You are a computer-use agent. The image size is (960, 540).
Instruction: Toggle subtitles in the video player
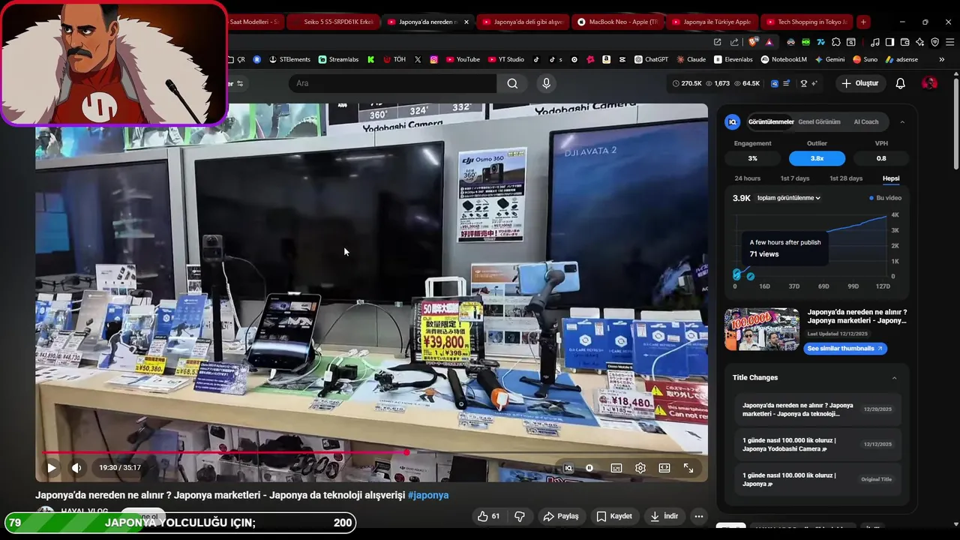click(616, 468)
